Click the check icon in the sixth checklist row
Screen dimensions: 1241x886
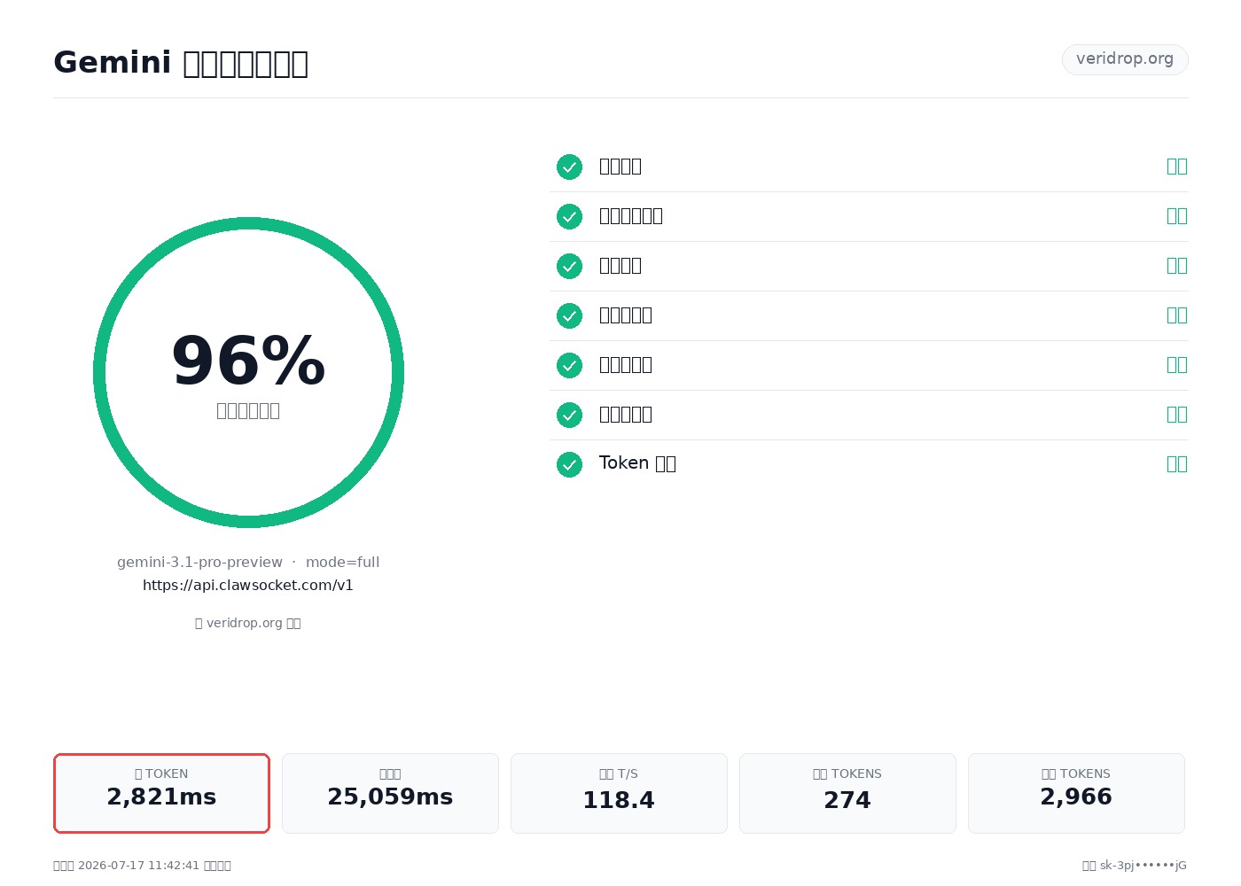tap(569, 415)
